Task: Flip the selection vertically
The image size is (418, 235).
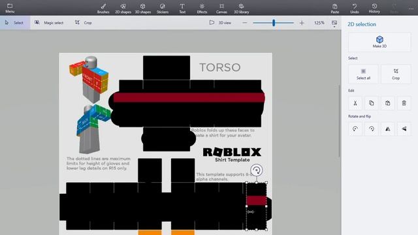Action: coord(404,129)
